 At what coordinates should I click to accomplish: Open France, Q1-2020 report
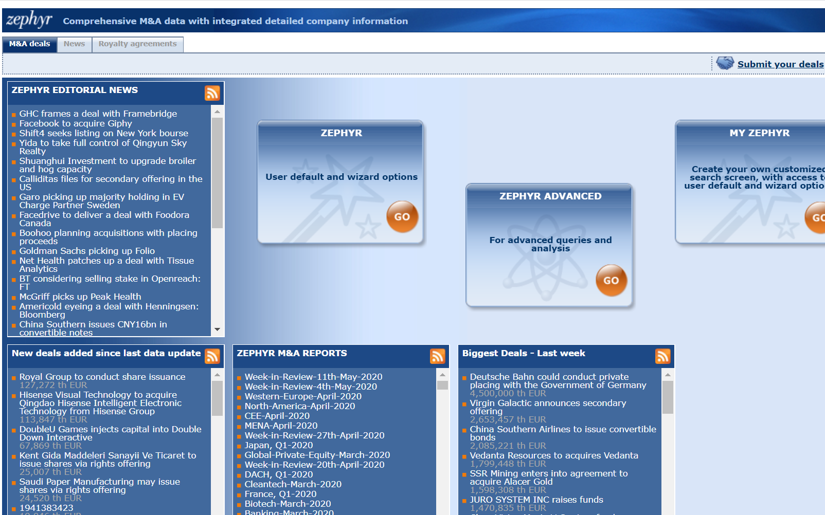(x=281, y=494)
